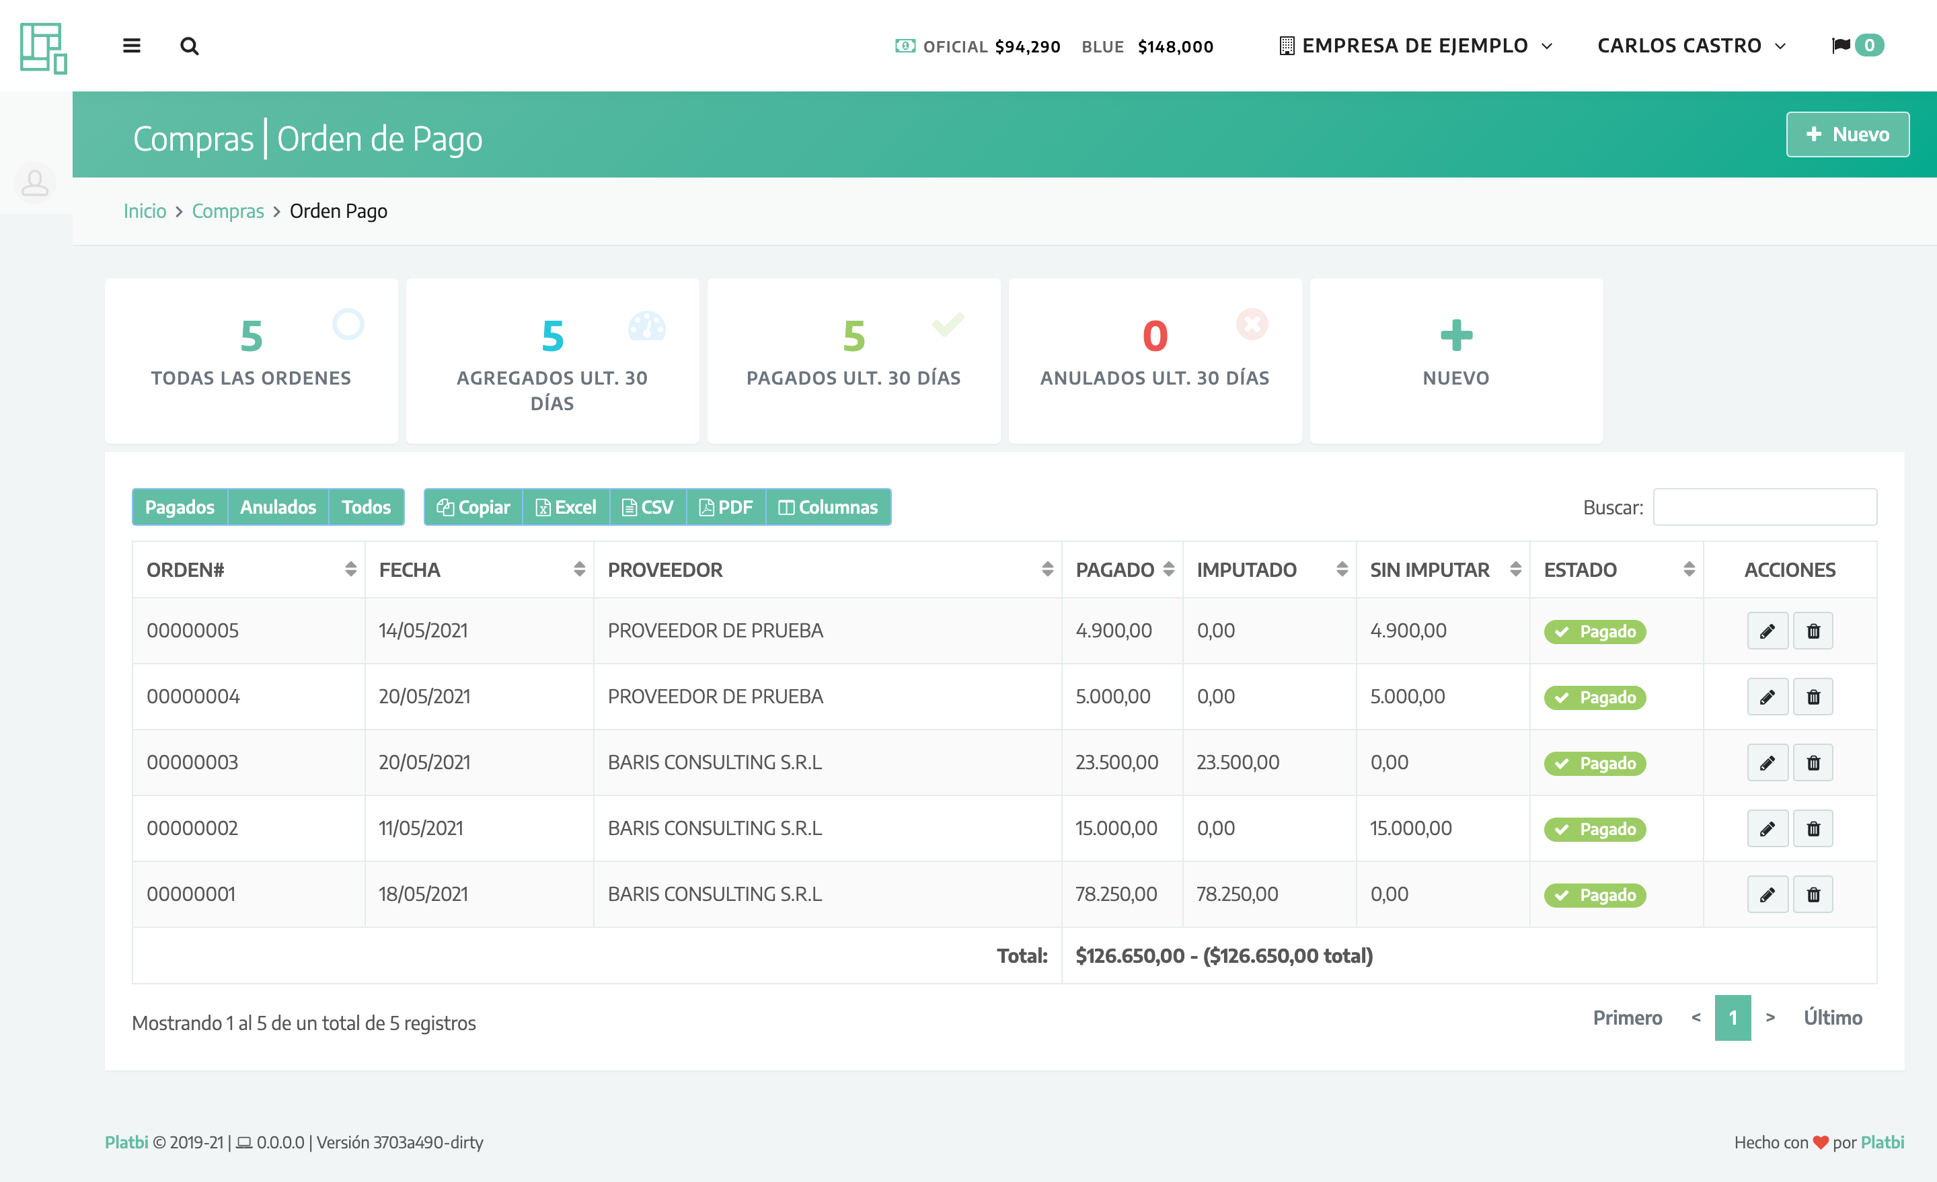Show the Todos filter tab
The height and width of the screenshot is (1182, 1937).
[367, 508]
